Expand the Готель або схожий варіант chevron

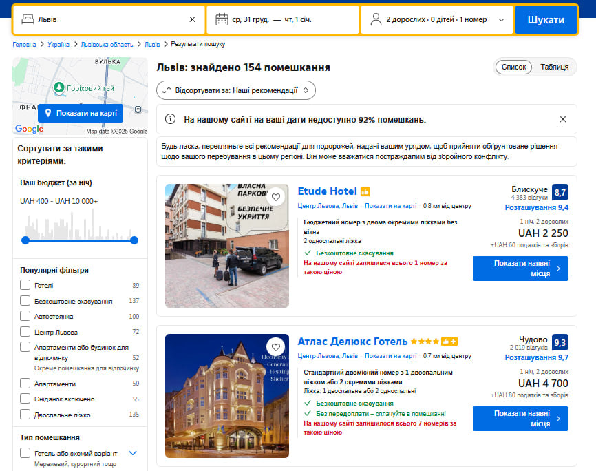[134, 453]
